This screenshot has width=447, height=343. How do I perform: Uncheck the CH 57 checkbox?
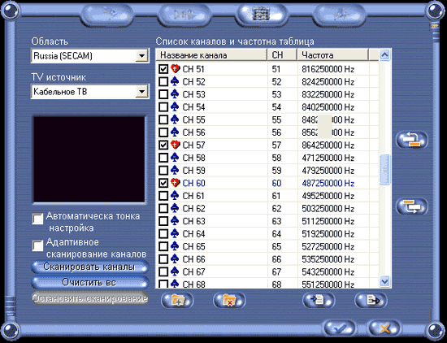coord(163,145)
